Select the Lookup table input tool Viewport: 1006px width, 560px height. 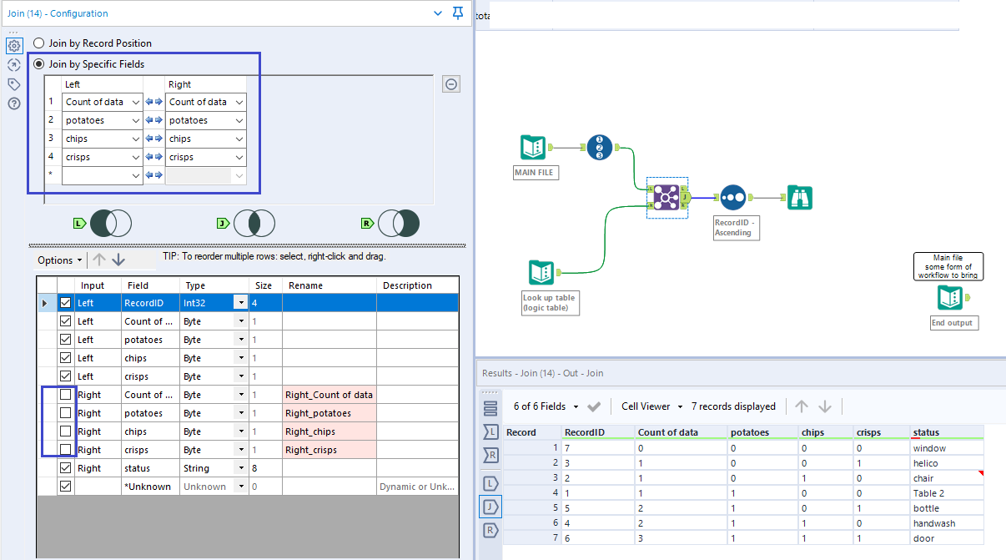541,273
